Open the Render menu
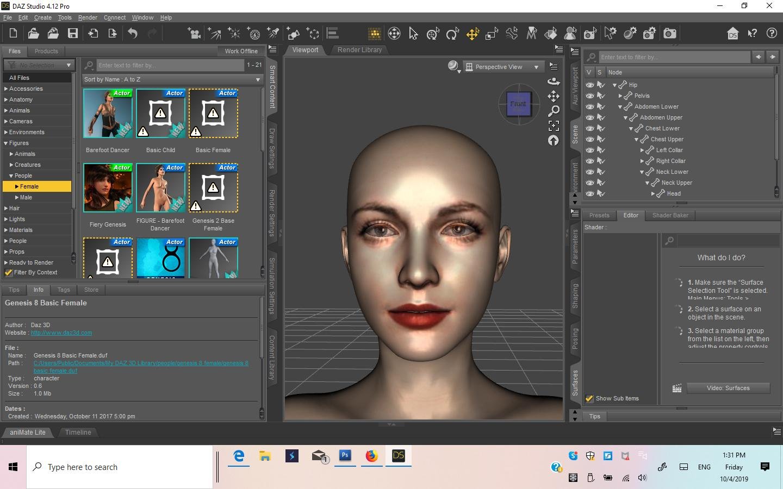Screen dimensions: 783x489 (88, 17)
